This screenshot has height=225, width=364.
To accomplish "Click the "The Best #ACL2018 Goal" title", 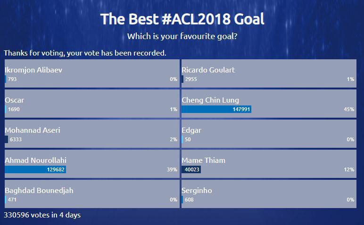I will 182,19.
